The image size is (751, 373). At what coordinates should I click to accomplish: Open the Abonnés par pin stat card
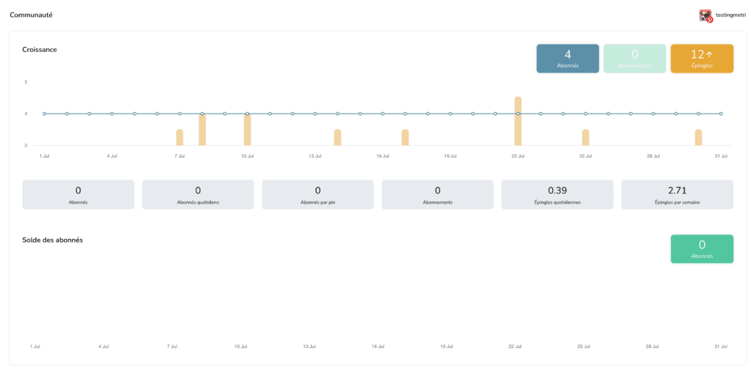(318, 195)
